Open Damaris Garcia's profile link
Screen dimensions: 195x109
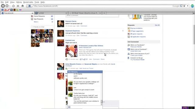(x=71, y=21)
